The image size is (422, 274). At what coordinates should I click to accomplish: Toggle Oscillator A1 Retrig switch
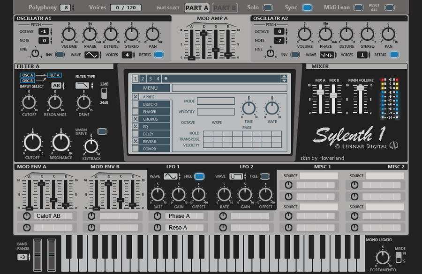[159, 55]
